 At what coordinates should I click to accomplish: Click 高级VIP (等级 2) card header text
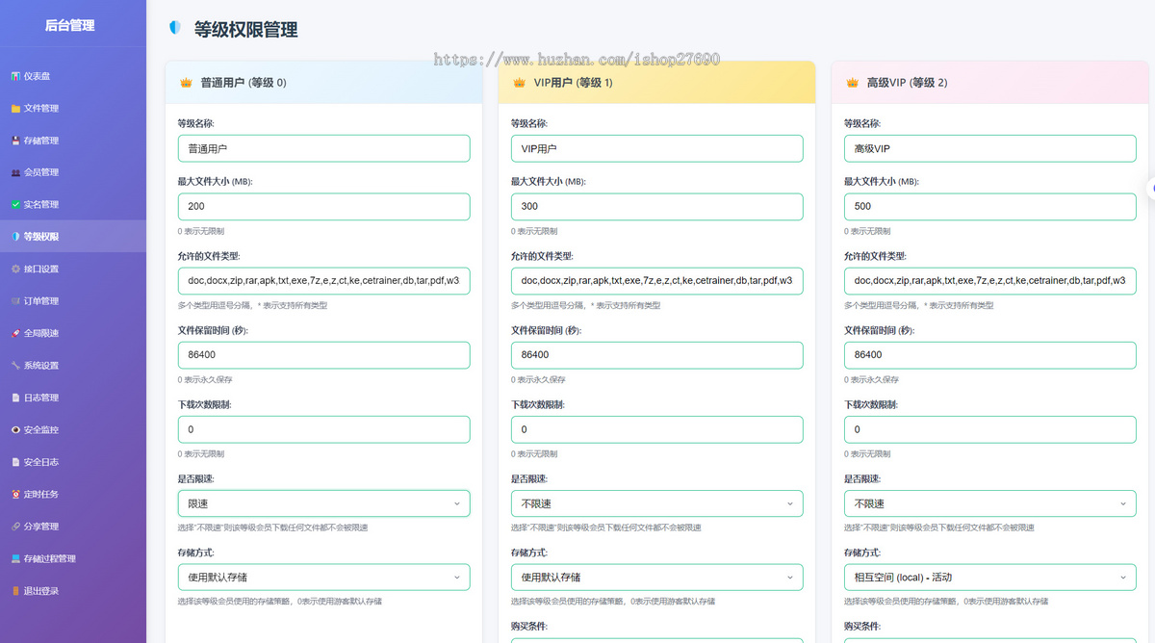coord(908,83)
